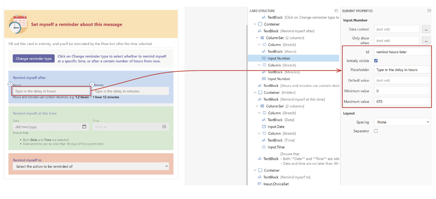Tick the Initially visible checkbox
Viewport: 436px width, 199px height.
pyautogui.click(x=376, y=61)
